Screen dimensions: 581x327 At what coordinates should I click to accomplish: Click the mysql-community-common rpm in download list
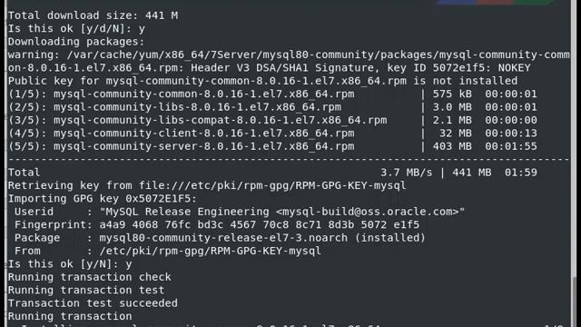203,94
